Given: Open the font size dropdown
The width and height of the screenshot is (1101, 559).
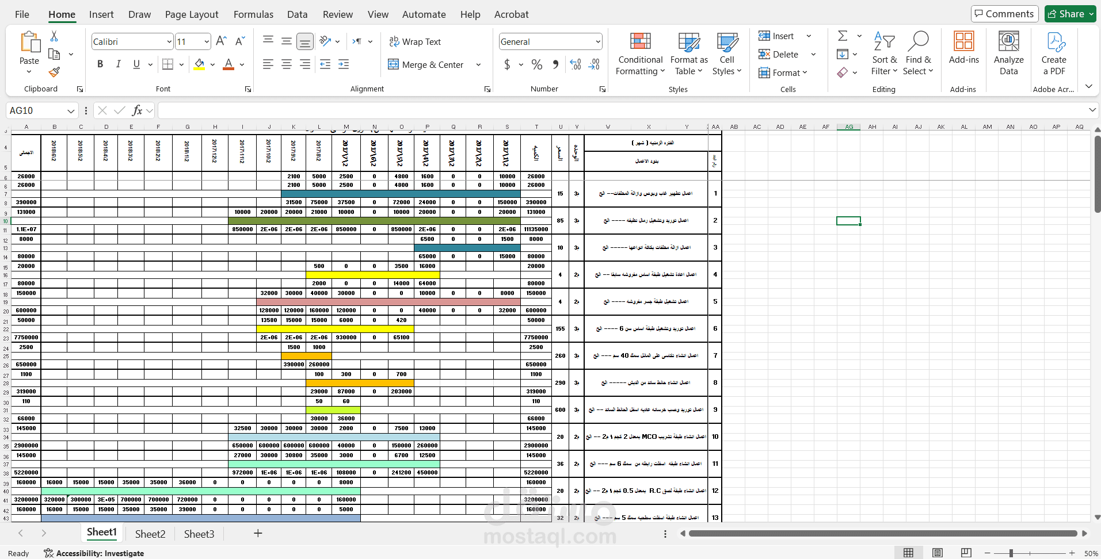Looking at the screenshot, I should 207,41.
